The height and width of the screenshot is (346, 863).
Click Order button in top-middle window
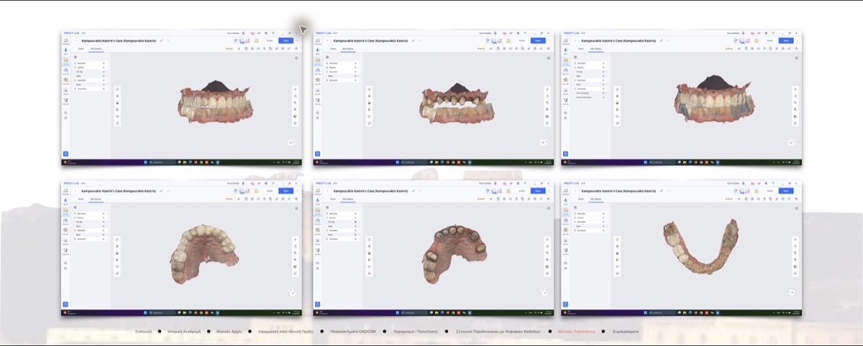click(x=521, y=40)
